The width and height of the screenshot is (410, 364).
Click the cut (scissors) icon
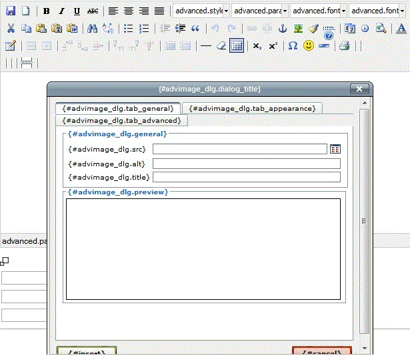pyautogui.click(x=11, y=29)
